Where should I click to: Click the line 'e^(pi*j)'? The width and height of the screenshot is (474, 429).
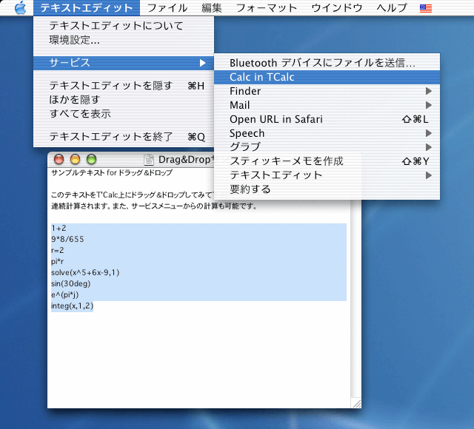pyautogui.click(x=64, y=294)
